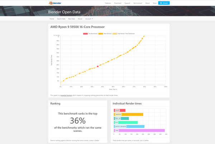The height and width of the screenshot is (144, 215).
Task: Open Get Involved in top navigation
Action: click(138, 3)
